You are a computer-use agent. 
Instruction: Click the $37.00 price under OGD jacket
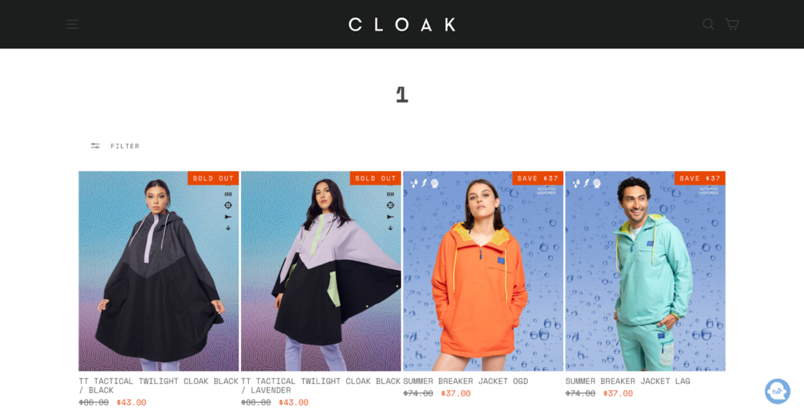pyautogui.click(x=456, y=393)
